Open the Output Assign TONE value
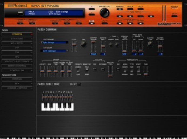The width and height of the screenshot is (187, 139). pyautogui.click(x=93, y=54)
